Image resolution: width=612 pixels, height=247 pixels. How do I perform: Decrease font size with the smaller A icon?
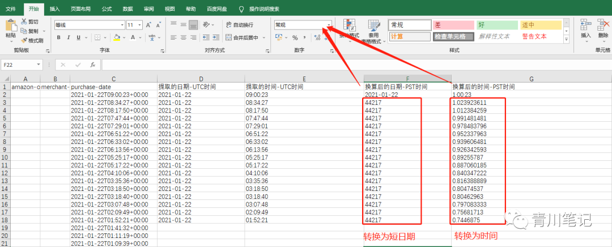[x=159, y=25]
